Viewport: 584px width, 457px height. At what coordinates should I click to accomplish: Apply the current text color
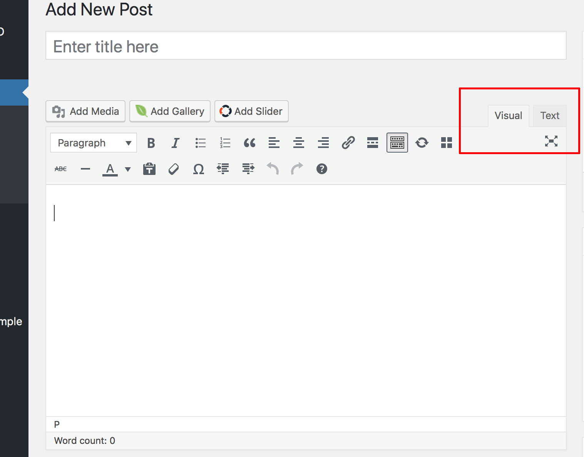tap(110, 169)
